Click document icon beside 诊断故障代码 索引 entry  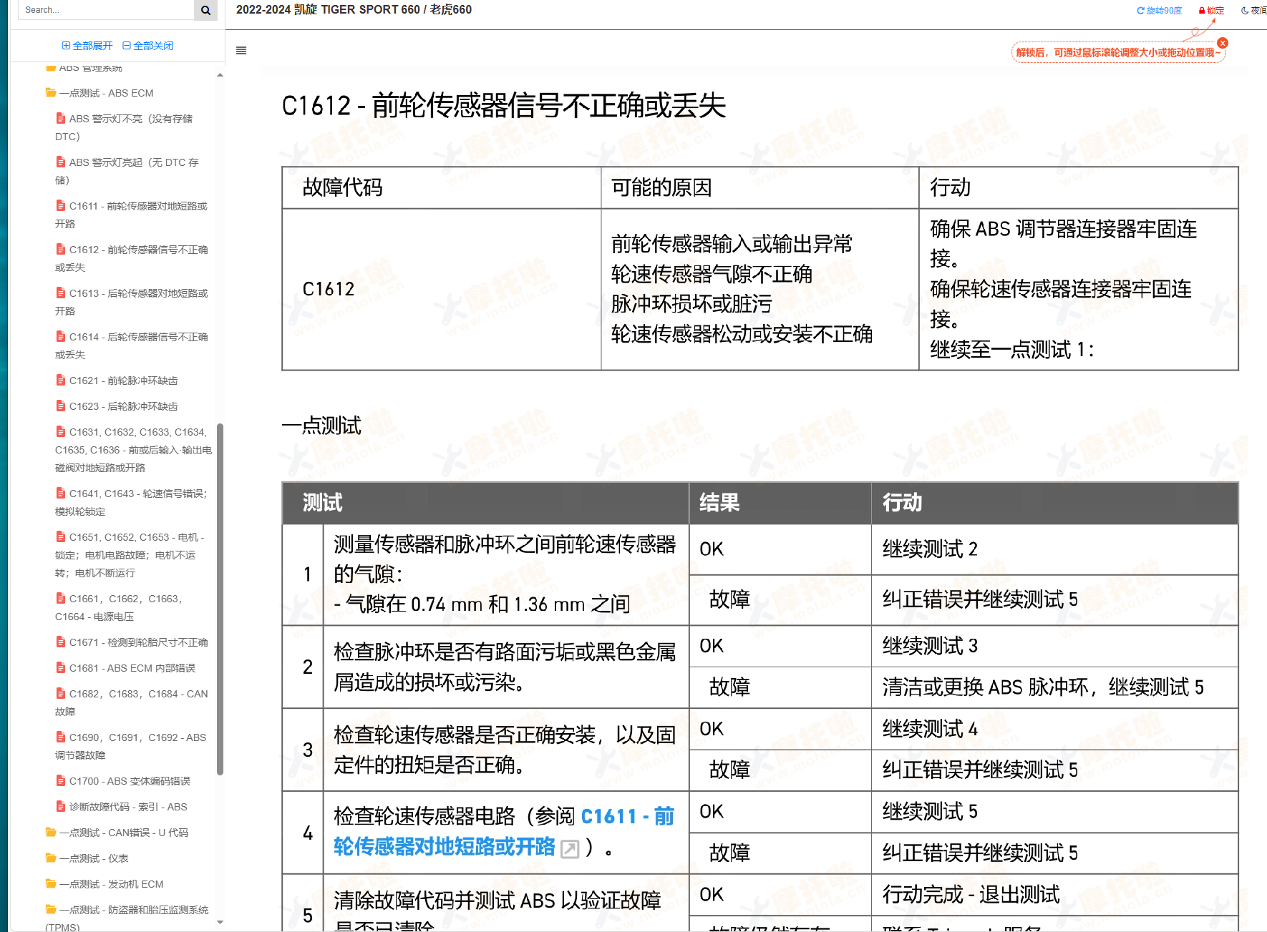(61, 806)
